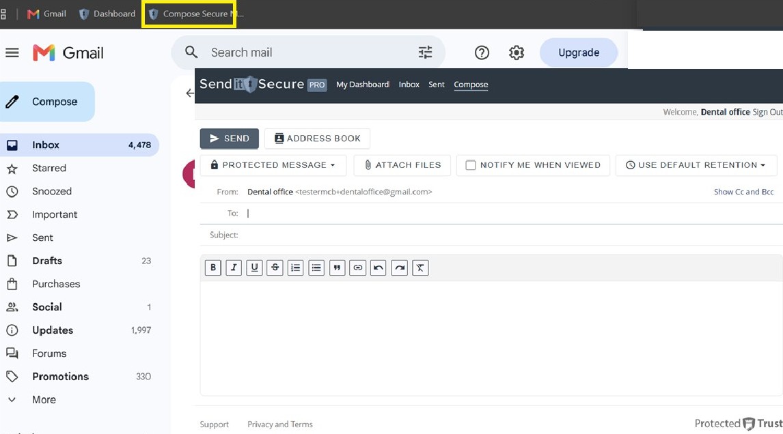Click Gmail Compose button
This screenshot has height=434, width=783.
point(47,102)
